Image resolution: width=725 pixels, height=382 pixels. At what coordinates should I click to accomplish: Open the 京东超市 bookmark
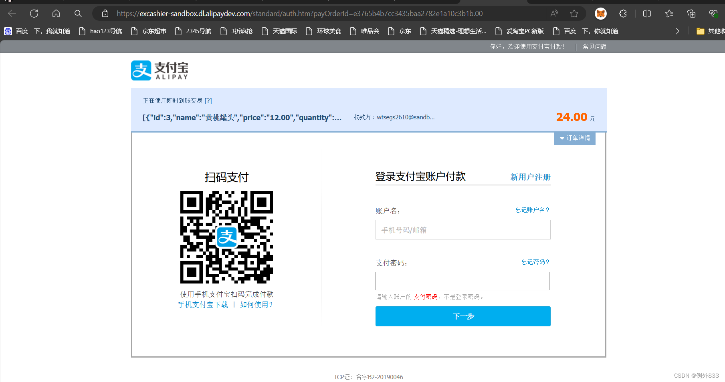click(x=149, y=31)
